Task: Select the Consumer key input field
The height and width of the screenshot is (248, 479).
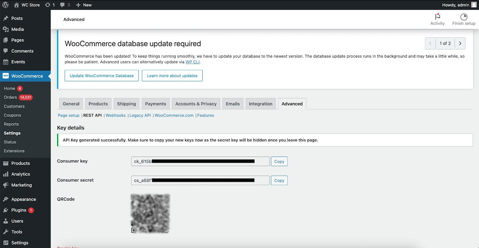Action: 200,161
